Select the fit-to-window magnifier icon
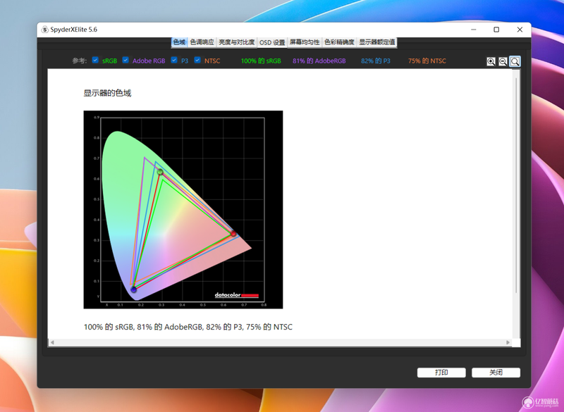This screenshot has height=412, width=564. [x=515, y=61]
